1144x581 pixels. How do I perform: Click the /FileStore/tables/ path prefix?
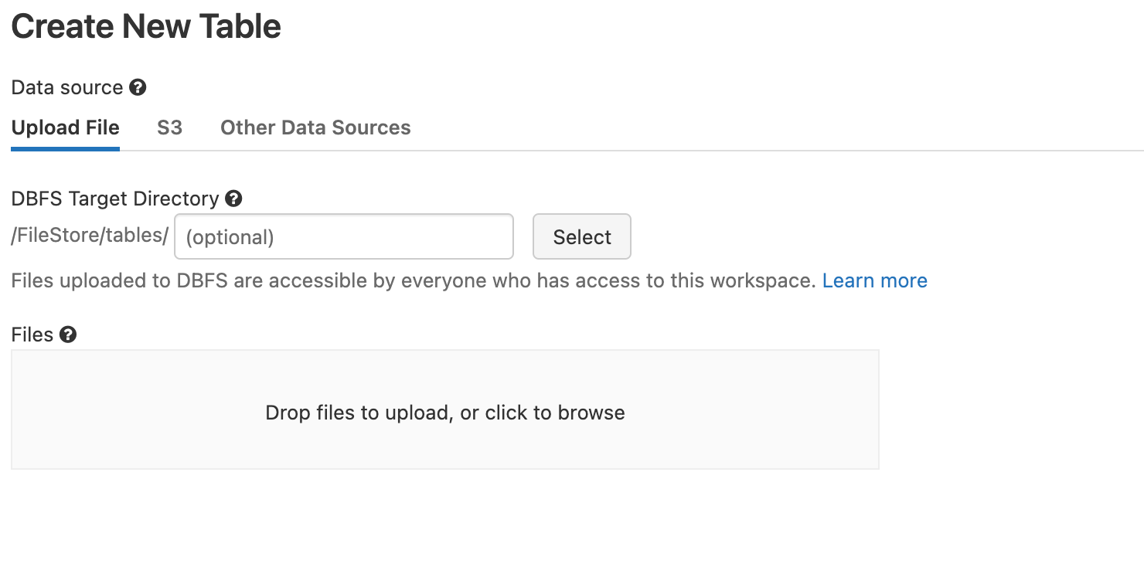tap(90, 236)
